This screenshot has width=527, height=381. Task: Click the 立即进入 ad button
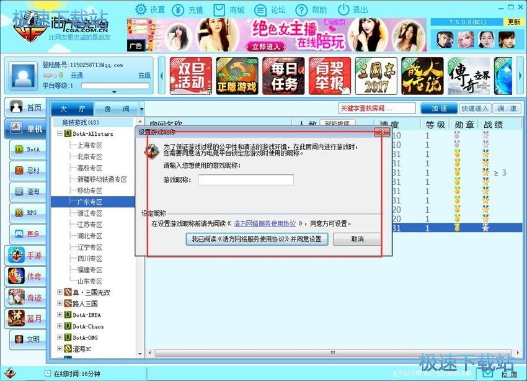click(x=266, y=47)
